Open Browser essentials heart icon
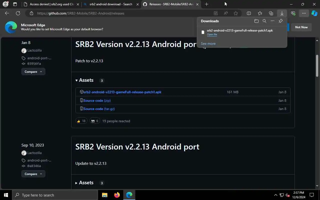This screenshot has height=200, width=320. pos(293,13)
